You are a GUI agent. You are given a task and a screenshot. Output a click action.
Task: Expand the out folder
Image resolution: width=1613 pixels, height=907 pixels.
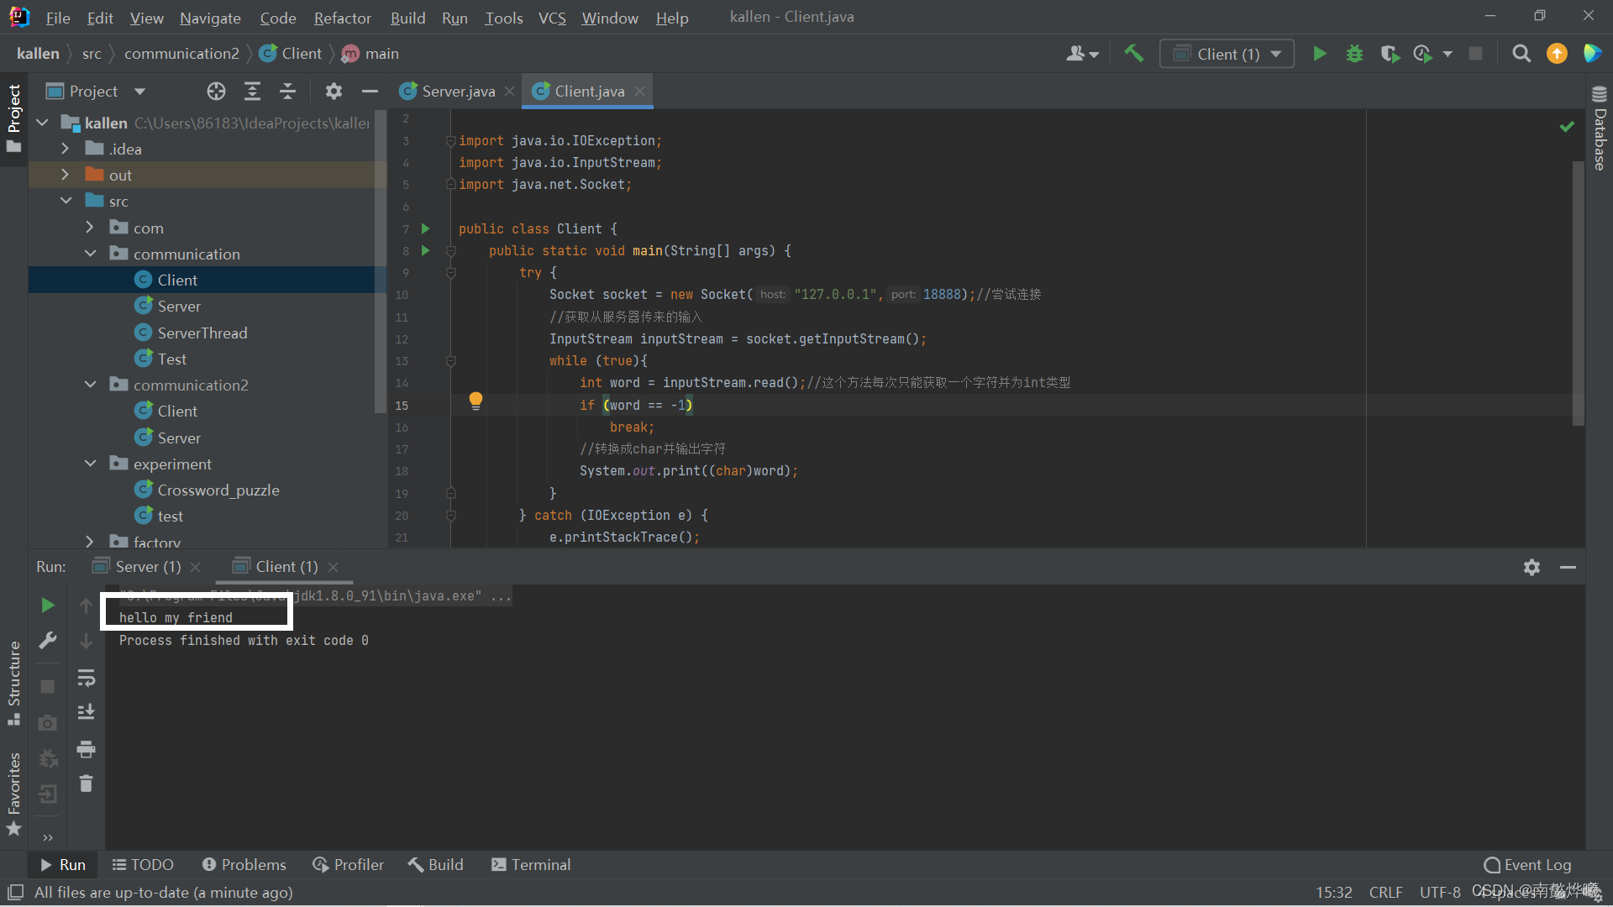[66, 175]
